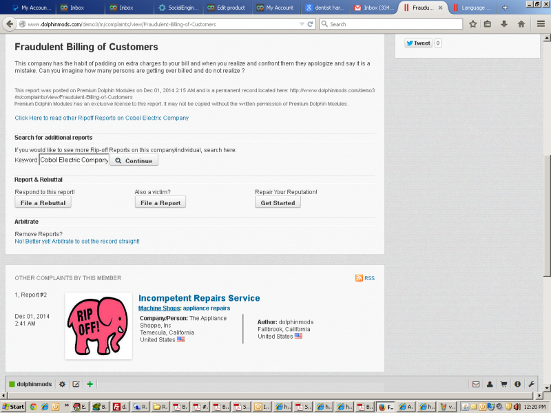The image size is (551, 413).
Task: Launch Internet Explorer from quick launch bar
Action: pos(45,407)
